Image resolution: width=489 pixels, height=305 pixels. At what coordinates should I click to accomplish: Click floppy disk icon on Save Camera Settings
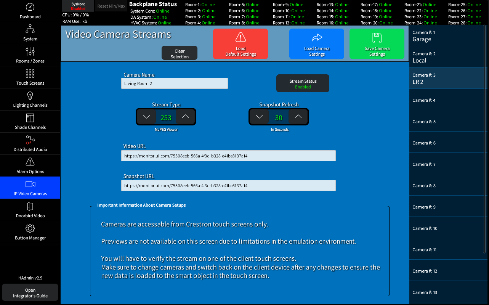[377, 37]
